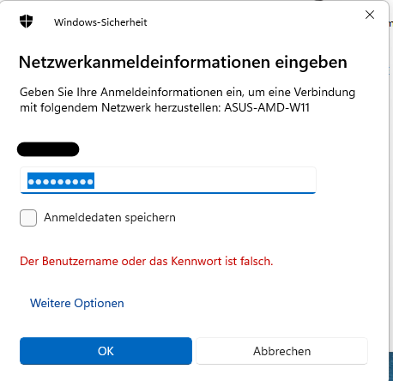This screenshot has width=393, height=381.
Task: Click the blue underline of the password box
Action: (x=168, y=193)
